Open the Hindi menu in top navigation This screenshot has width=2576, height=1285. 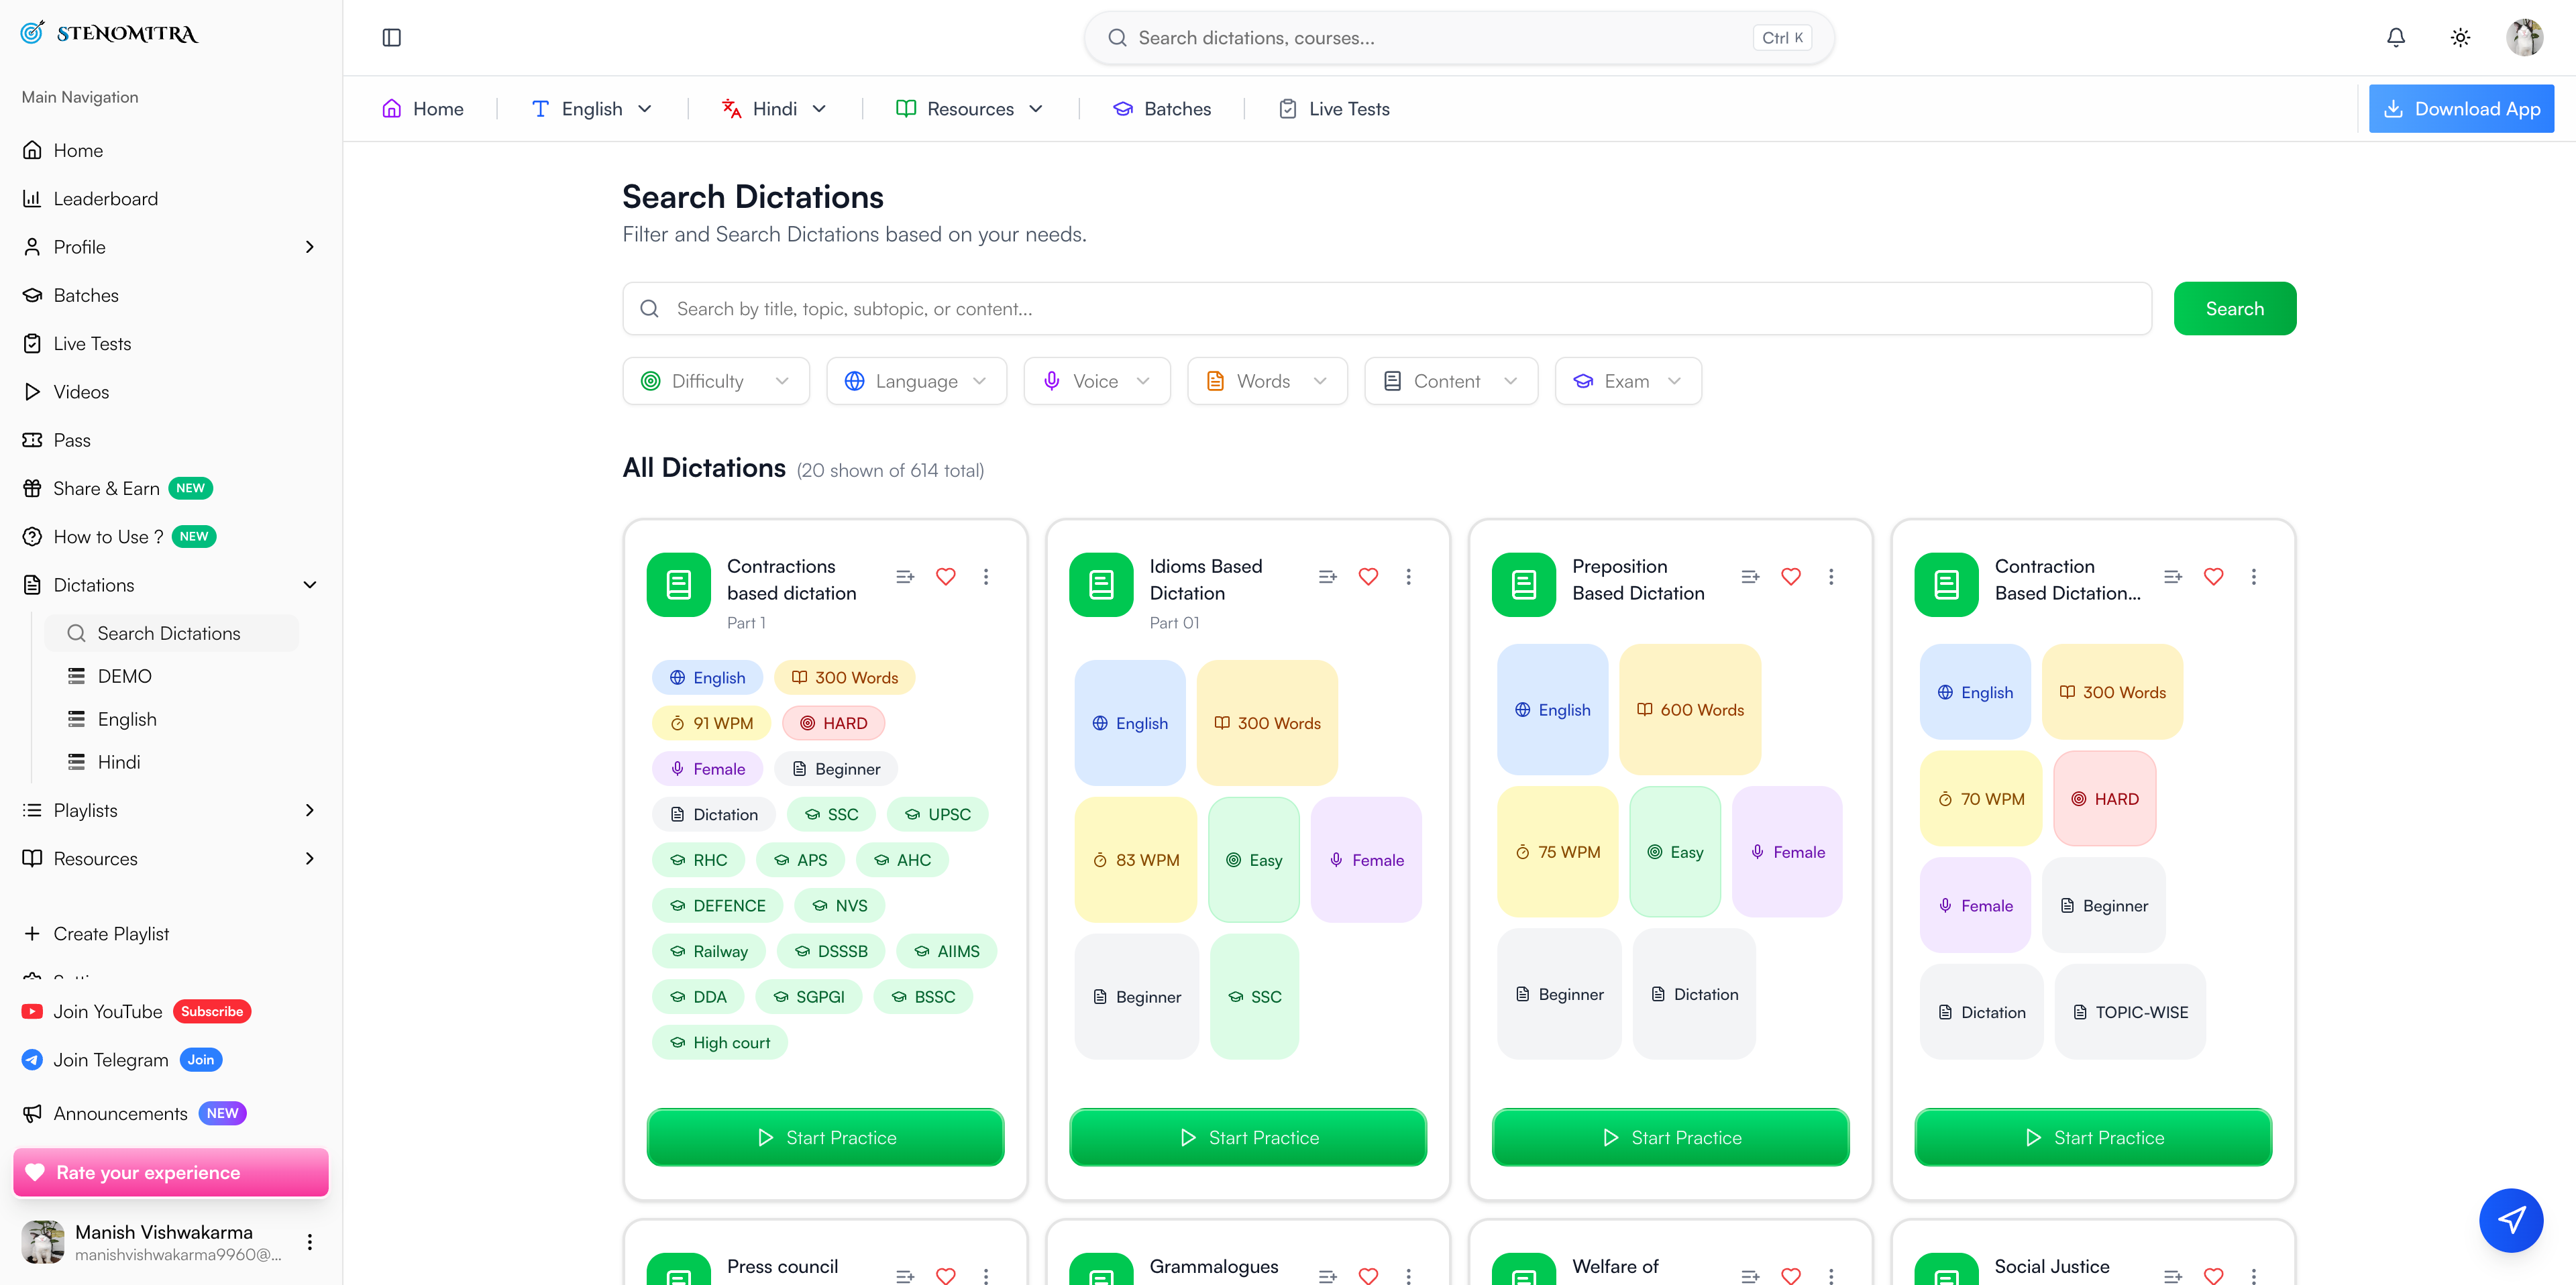coord(775,109)
